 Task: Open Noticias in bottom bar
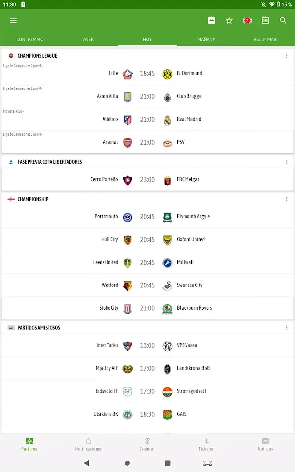[x=265, y=444]
